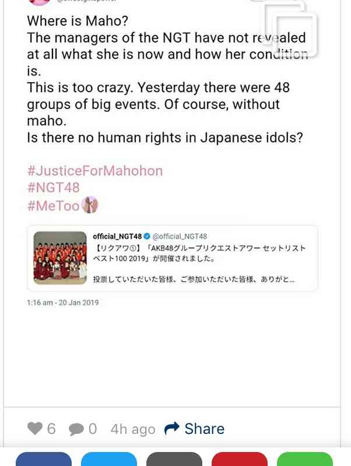351x466 pixels.
Task: Click the profile avatar at top left
Action: click(39, 2)
